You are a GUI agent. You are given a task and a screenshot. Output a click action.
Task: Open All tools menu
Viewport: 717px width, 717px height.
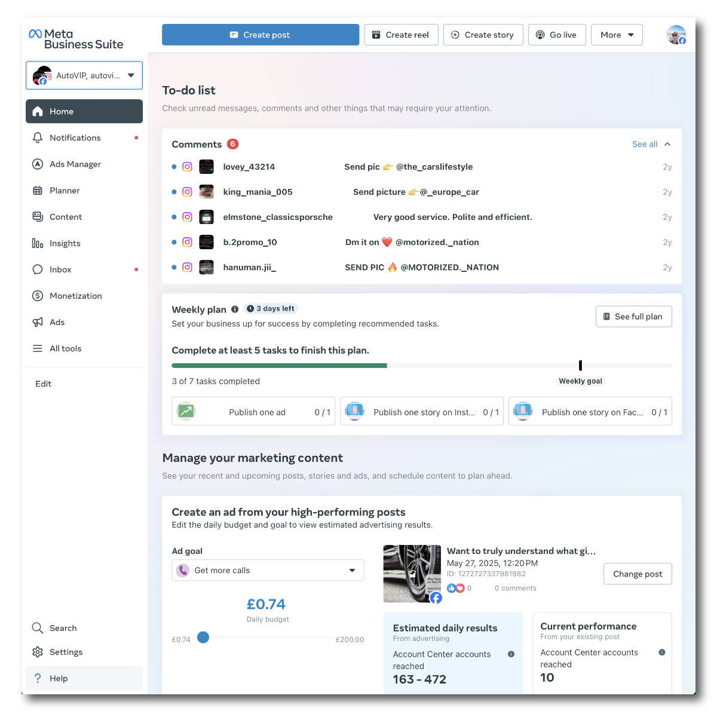pyautogui.click(x=84, y=348)
